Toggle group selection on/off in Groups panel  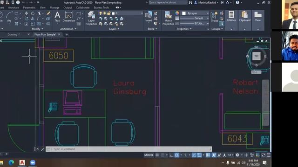tap(221, 24)
